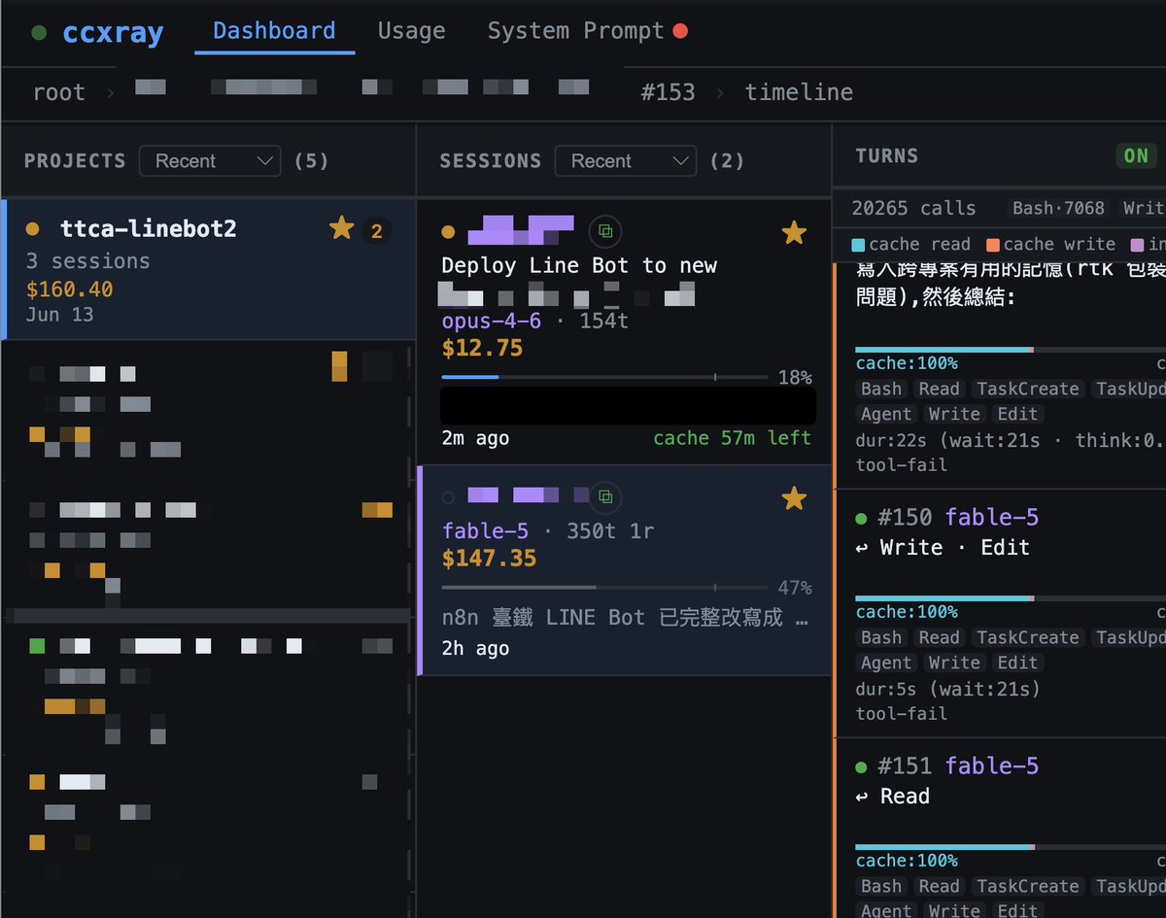Click the tool-fail label in turn #150
This screenshot has height=918, width=1166.
[901, 713]
